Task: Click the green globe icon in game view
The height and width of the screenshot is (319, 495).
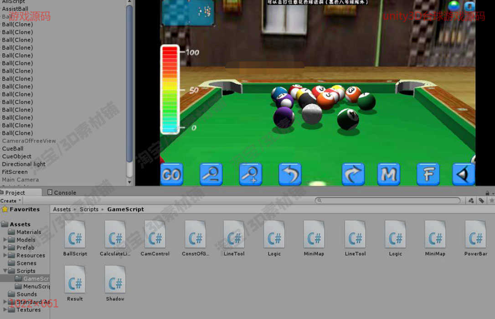Action: click(454, 5)
